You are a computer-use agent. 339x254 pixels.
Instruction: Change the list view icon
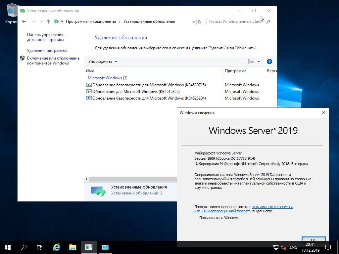click(251, 62)
